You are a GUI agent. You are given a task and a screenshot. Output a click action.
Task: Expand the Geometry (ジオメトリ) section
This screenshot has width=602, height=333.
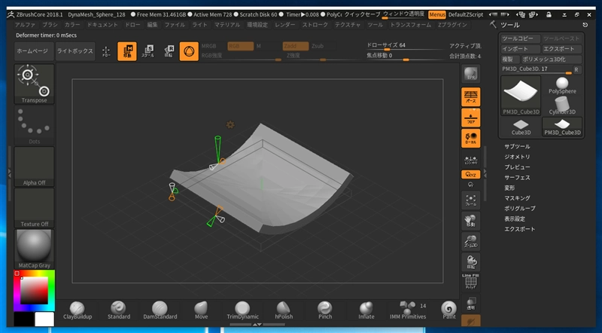click(517, 157)
